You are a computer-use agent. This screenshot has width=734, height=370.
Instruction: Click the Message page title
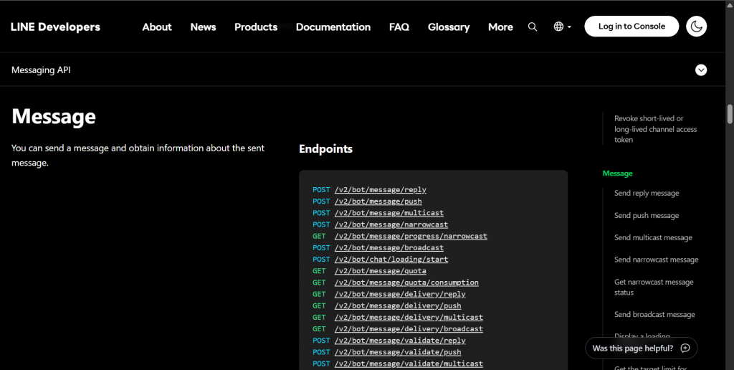point(53,117)
